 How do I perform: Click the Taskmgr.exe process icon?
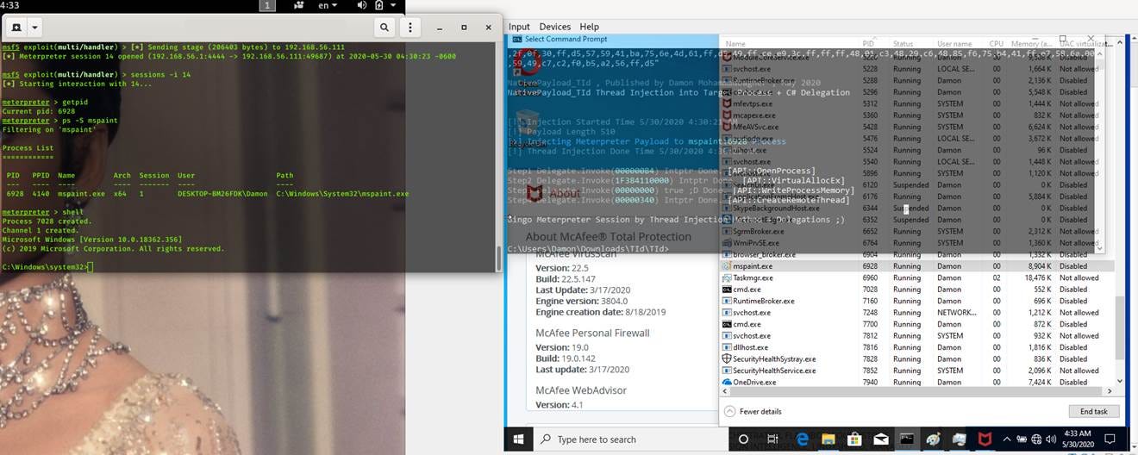[x=727, y=278]
